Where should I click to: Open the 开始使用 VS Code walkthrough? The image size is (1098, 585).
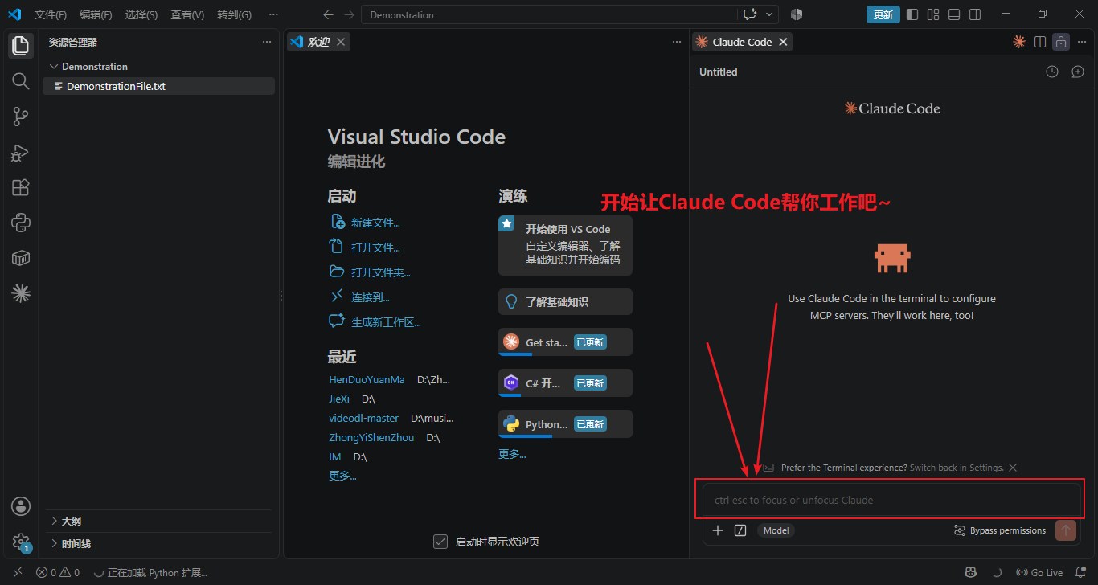565,245
